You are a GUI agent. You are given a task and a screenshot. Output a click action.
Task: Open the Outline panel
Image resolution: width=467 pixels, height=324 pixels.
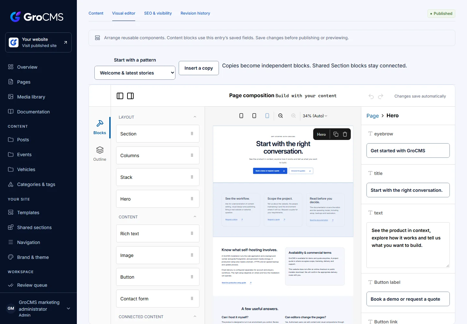click(100, 154)
